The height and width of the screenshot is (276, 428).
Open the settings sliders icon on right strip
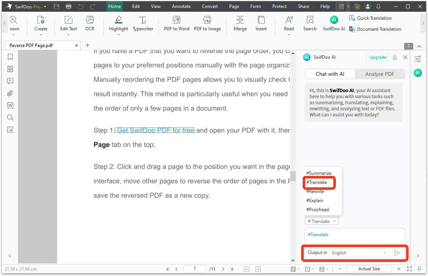(418, 59)
